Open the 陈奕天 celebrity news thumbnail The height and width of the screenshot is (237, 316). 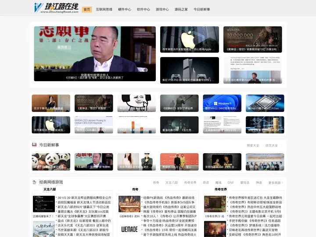(136, 162)
